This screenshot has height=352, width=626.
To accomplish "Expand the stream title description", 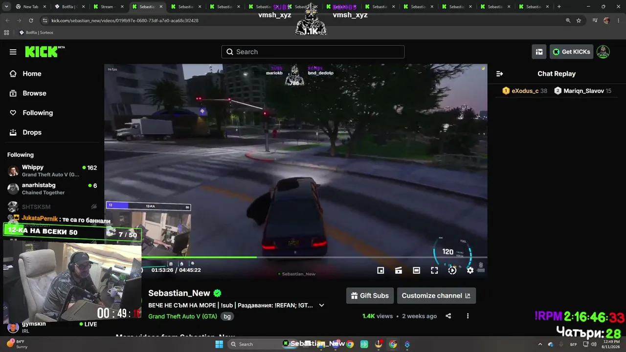I will click(321, 306).
